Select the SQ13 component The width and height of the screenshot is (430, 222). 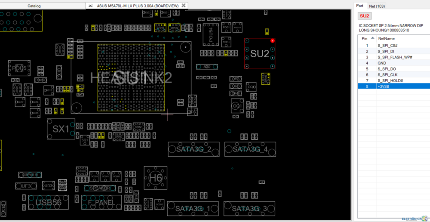[x=49, y=90]
